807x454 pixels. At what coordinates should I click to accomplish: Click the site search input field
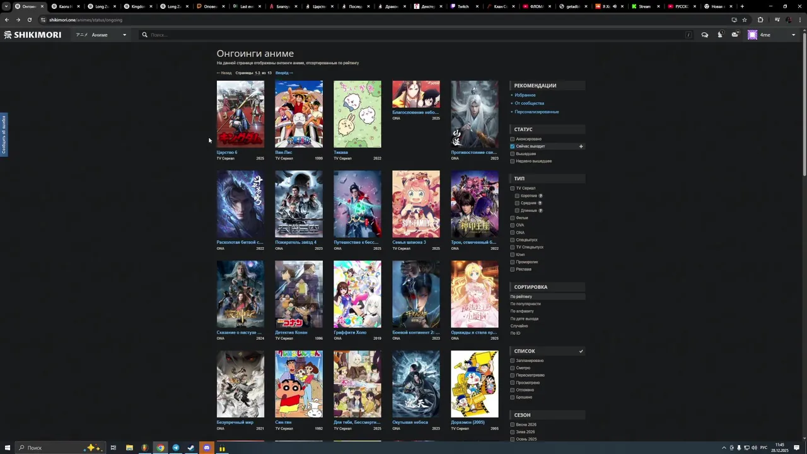click(416, 35)
